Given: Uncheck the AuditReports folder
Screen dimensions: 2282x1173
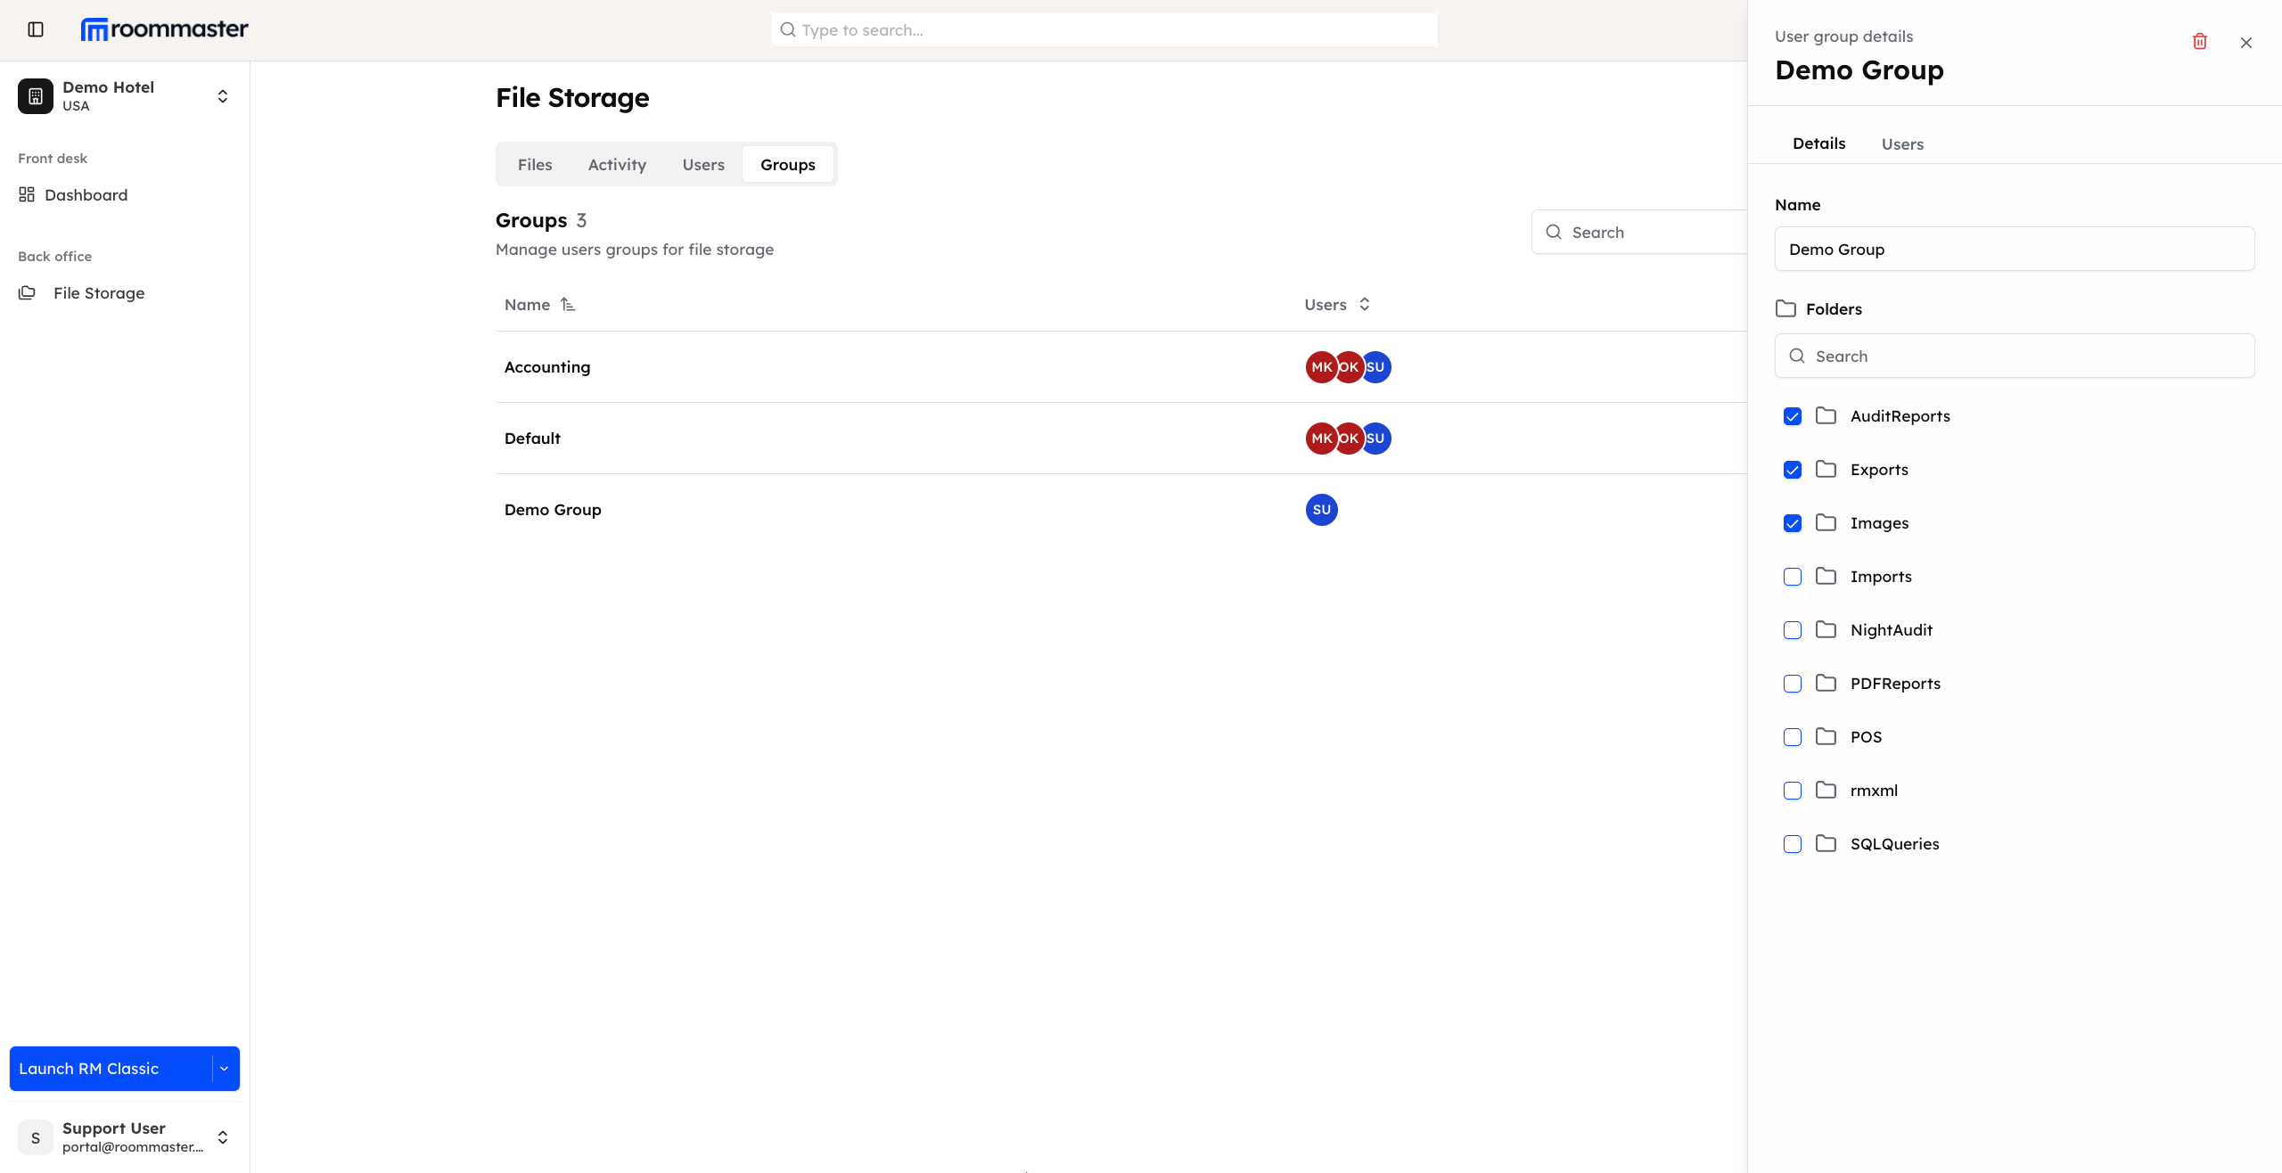Looking at the screenshot, I should (x=1792, y=416).
